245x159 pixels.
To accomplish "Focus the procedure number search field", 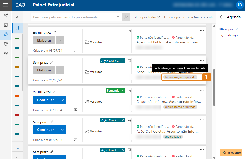I will pos(72,17).
